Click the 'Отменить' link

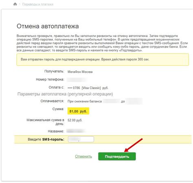(x=83, y=157)
